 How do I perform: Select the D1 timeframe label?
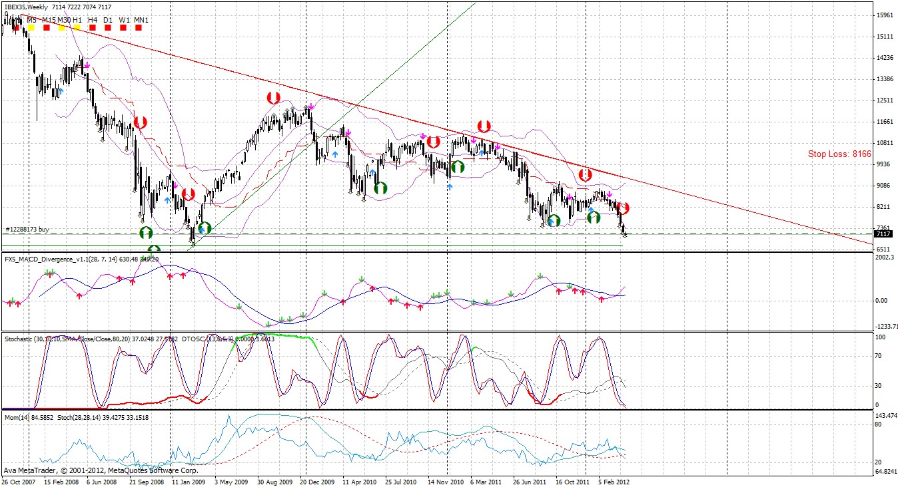(108, 20)
